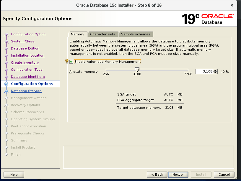Click the Specify Configuration Options heading

[38, 19]
